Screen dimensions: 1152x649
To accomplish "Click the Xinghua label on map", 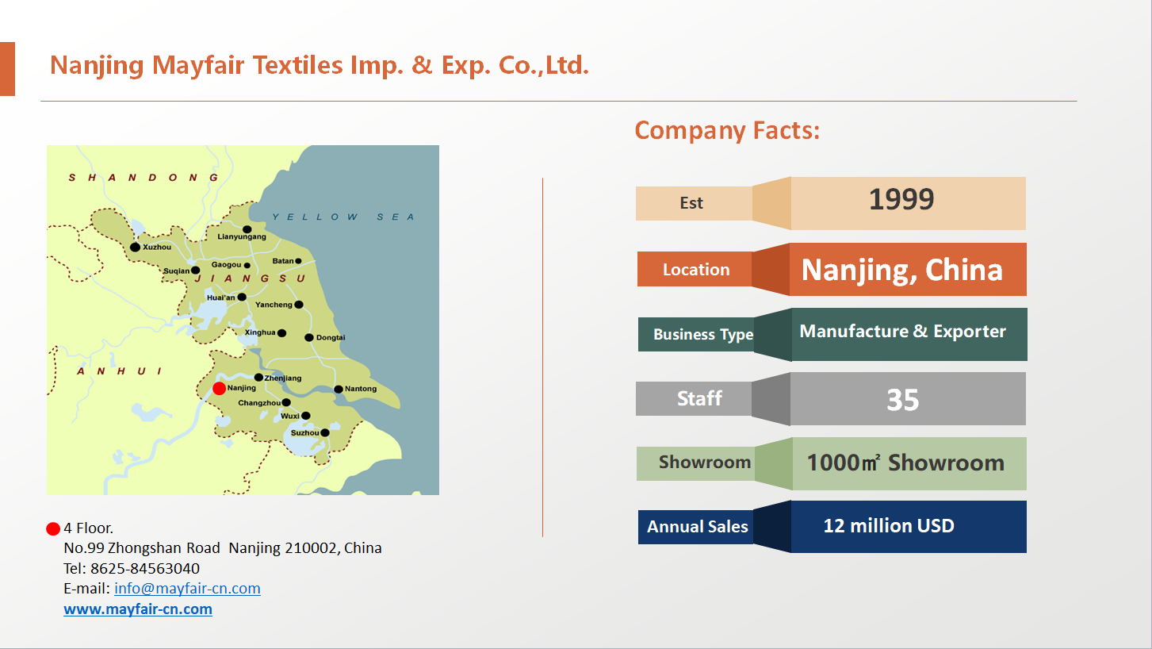I will pos(260,332).
